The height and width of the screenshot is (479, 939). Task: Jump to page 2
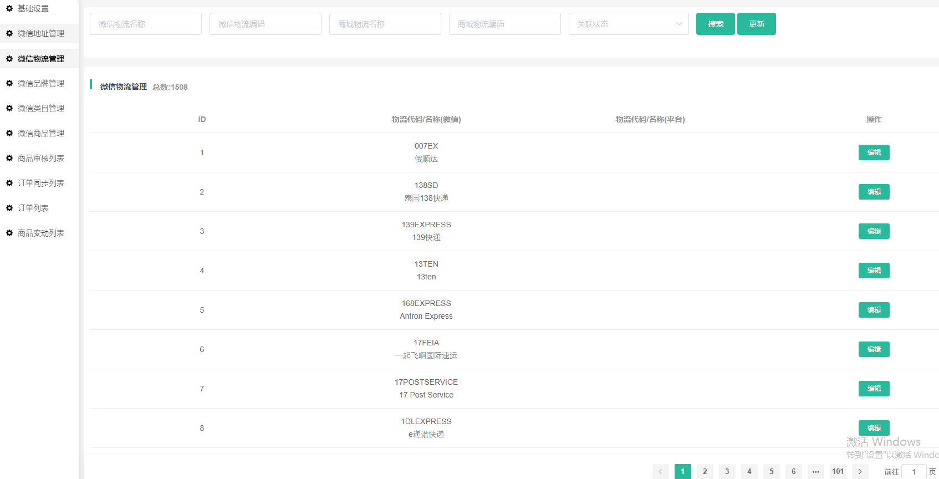(705, 471)
